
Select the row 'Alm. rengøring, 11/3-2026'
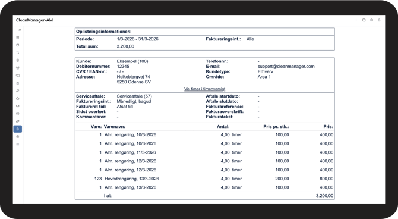pyautogui.click(x=204, y=152)
